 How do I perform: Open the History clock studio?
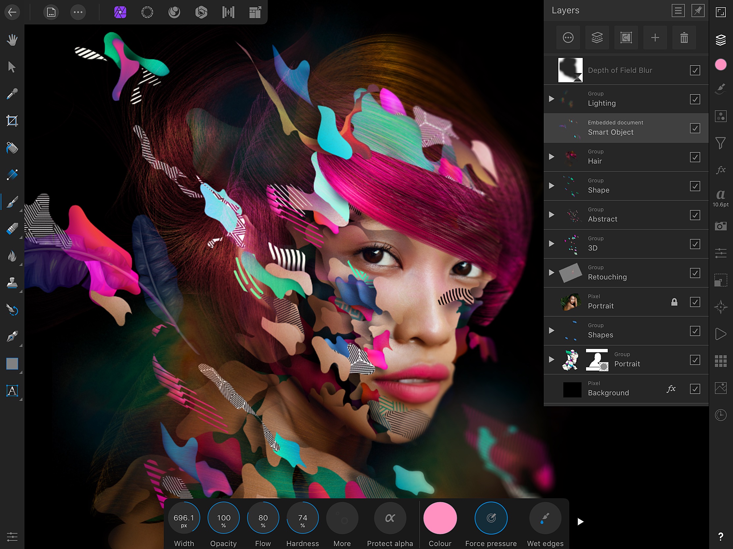(721, 415)
